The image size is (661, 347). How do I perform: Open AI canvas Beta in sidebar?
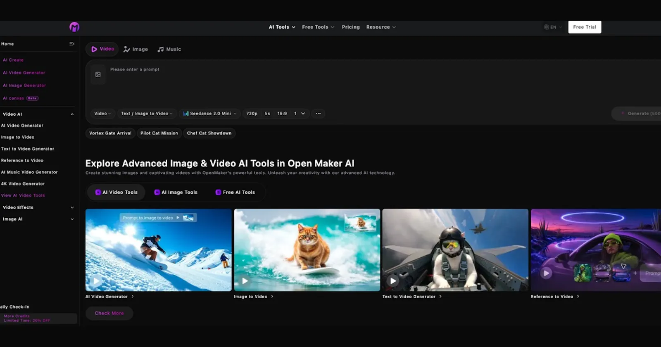coord(20,98)
